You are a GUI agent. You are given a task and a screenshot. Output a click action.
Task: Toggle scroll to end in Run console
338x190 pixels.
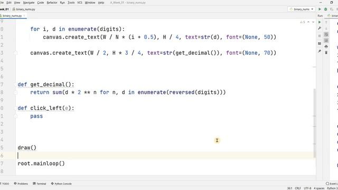coord(326,41)
